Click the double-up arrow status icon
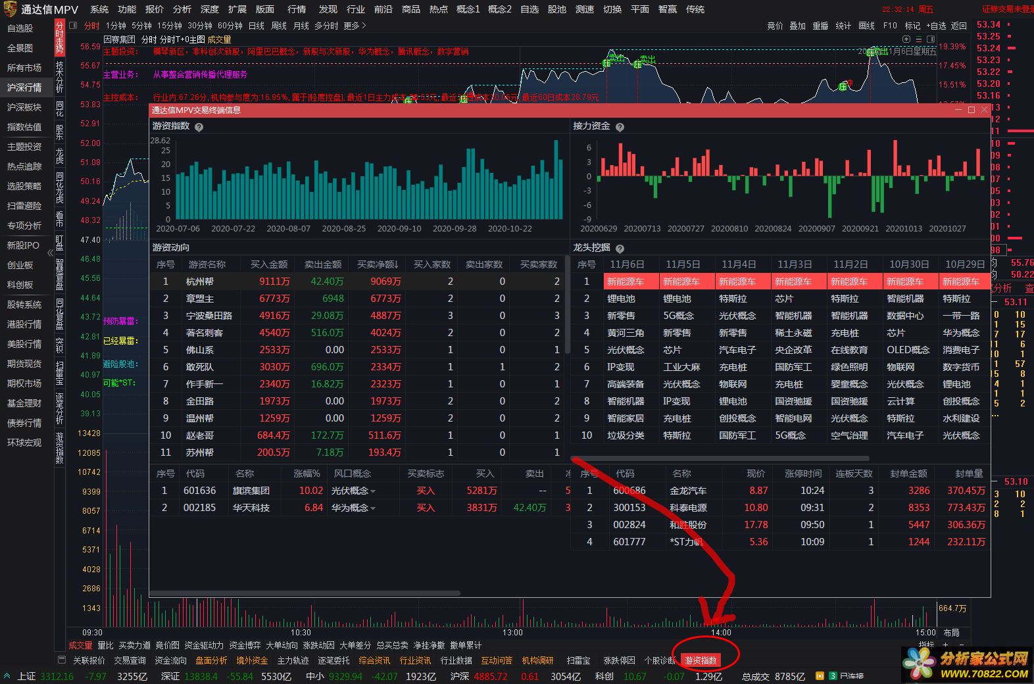This screenshot has height=684, width=1034. tap(7, 676)
